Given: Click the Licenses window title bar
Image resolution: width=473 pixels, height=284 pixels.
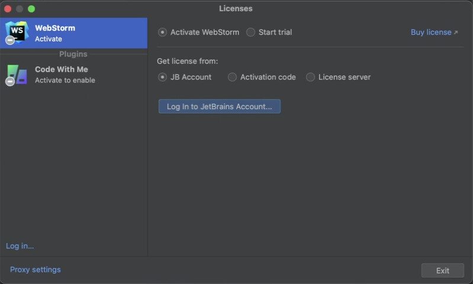Looking at the screenshot, I should (x=236, y=8).
